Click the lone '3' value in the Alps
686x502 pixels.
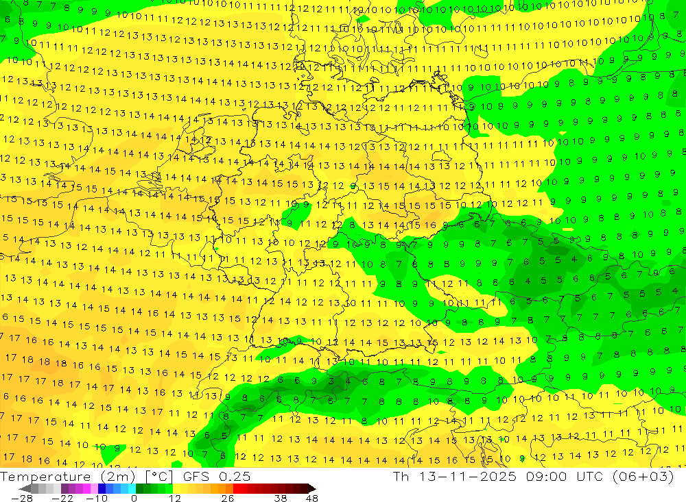(x=331, y=381)
